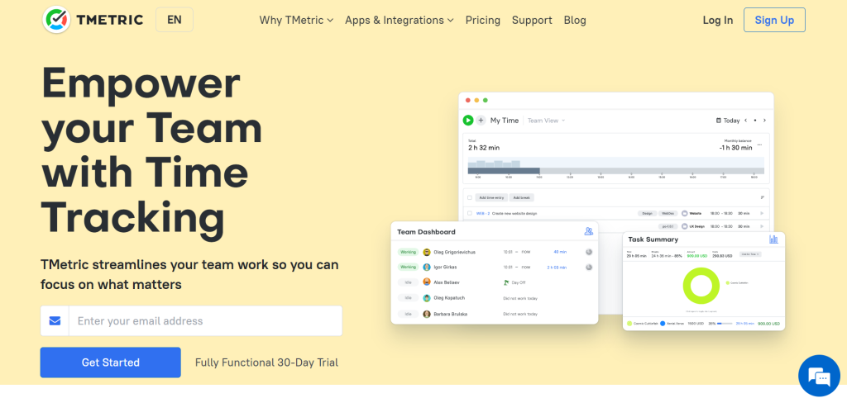The image size is (847, 398).
Task: Click Alex Beliaev's avatar
Action: 427,282
